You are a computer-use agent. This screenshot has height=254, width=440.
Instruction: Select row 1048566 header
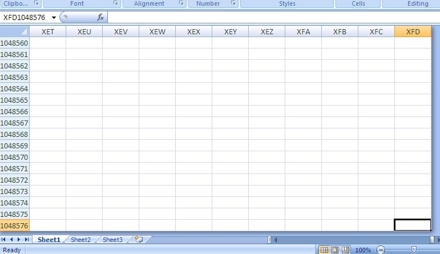(x=15, y=111)
